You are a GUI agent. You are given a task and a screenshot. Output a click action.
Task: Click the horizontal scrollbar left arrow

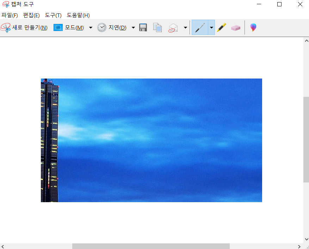(3, 247)
